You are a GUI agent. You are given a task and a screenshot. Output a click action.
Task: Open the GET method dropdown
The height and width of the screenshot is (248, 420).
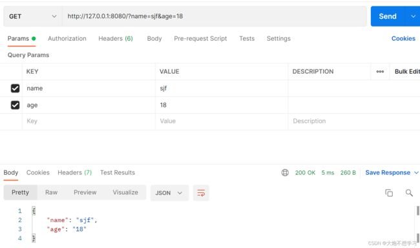click(33, 16)
